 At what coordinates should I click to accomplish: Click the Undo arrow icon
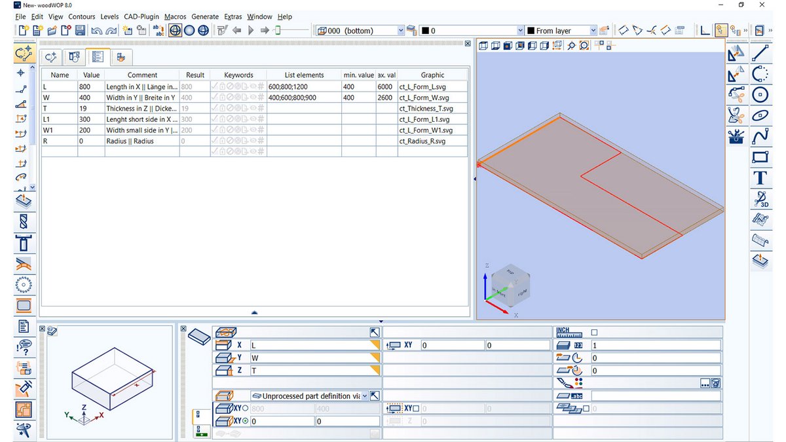click(x=96, y=31)
